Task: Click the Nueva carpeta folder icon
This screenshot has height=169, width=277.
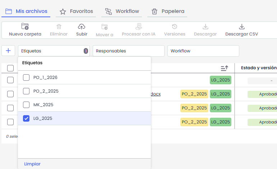Action: (x=25, y=27)
